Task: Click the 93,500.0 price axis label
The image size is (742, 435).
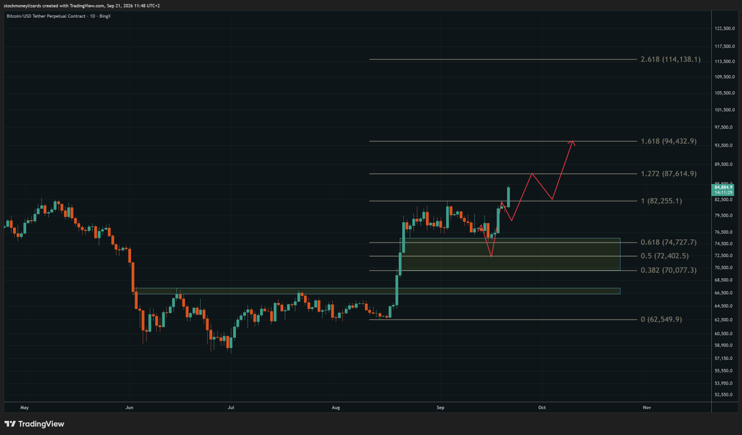Action: coord(723,146)
